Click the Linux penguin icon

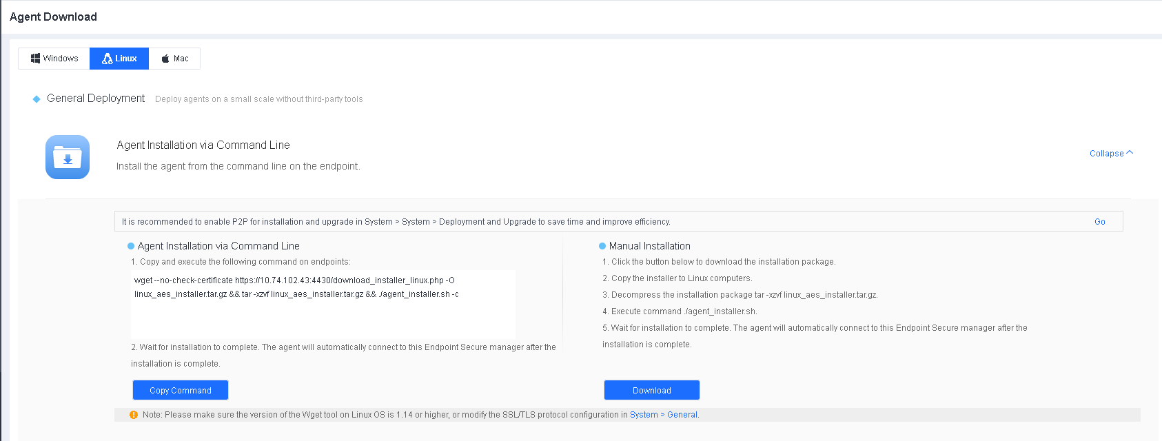107,59
